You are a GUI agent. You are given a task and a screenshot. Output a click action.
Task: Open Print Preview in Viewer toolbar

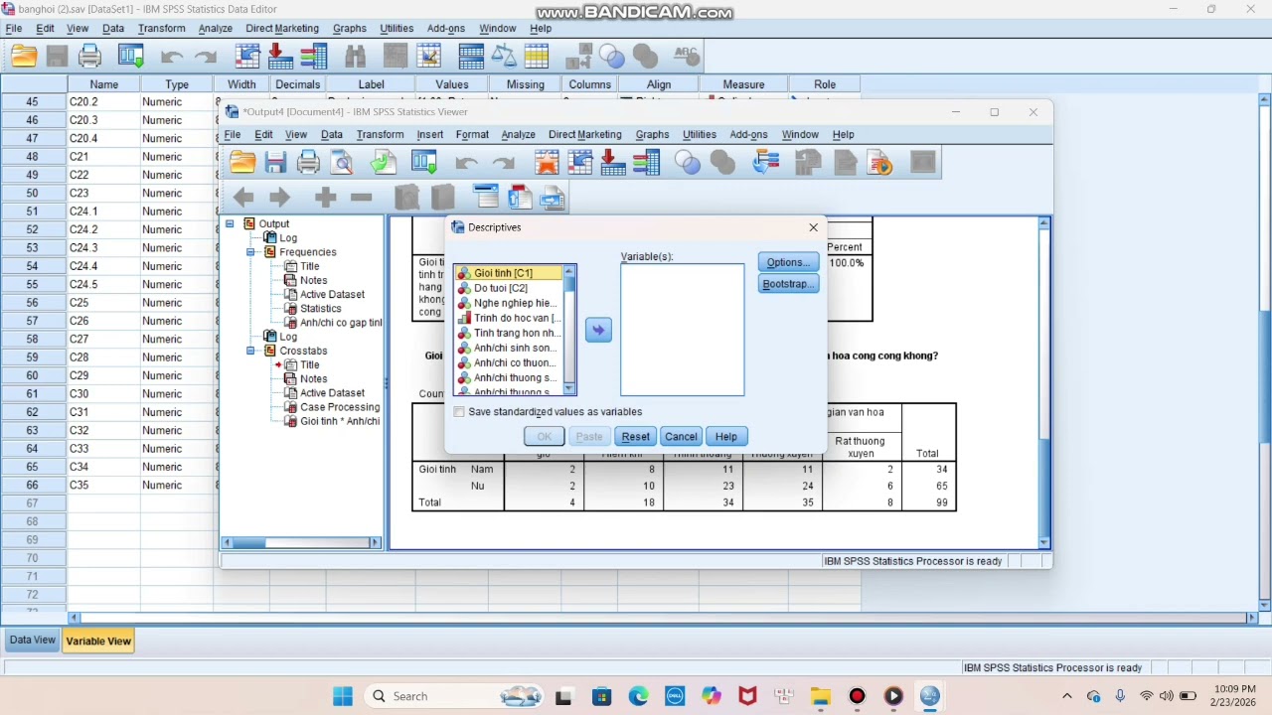click(x=342, y=162)
